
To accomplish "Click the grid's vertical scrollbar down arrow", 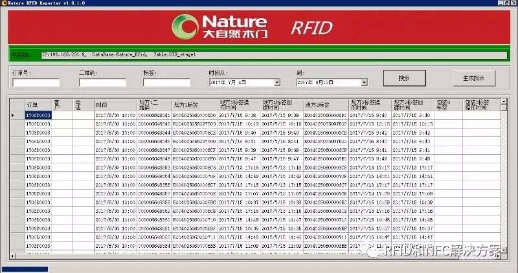I will click(504, 250).
